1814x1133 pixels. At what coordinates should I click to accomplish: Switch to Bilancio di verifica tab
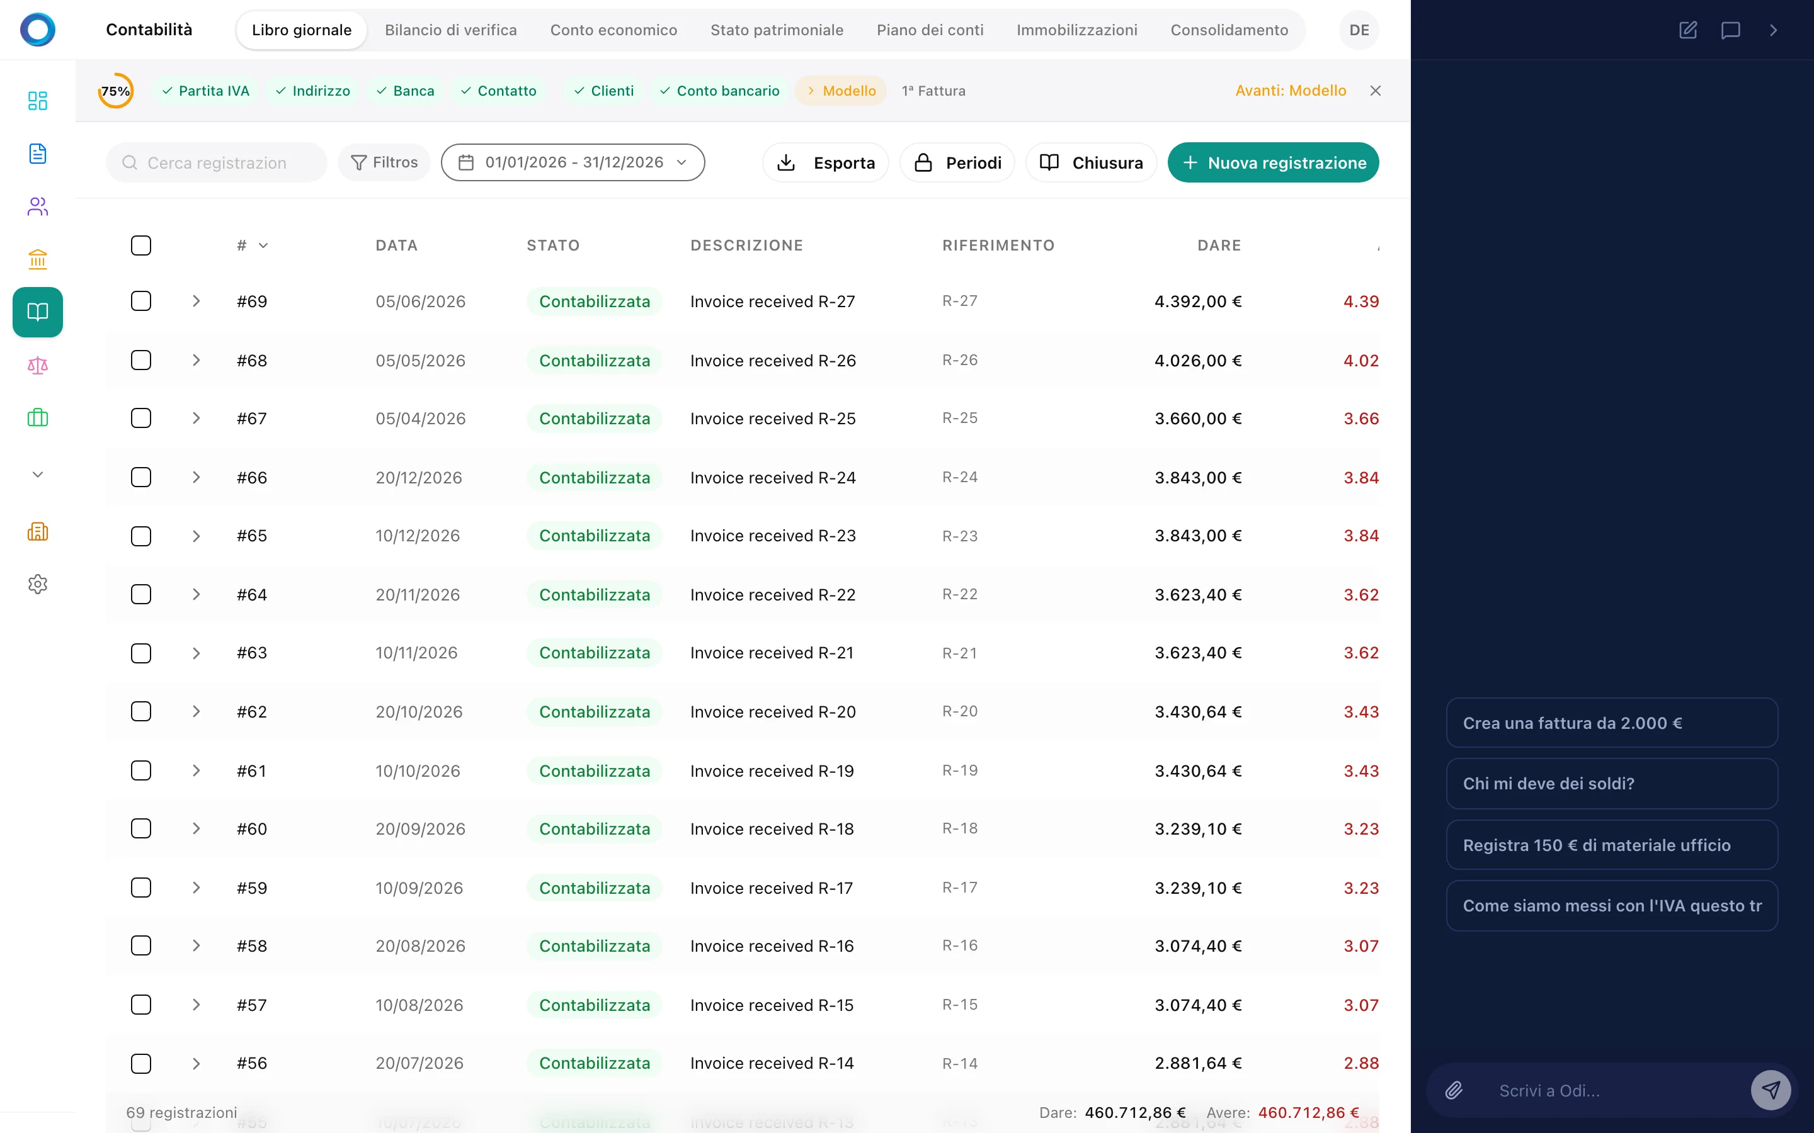click(x=450, y=30)
